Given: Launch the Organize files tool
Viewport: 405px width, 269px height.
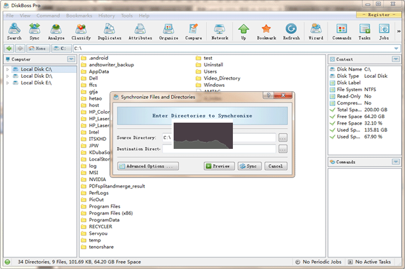Looking at the screenshot, I should pos(169,32).
